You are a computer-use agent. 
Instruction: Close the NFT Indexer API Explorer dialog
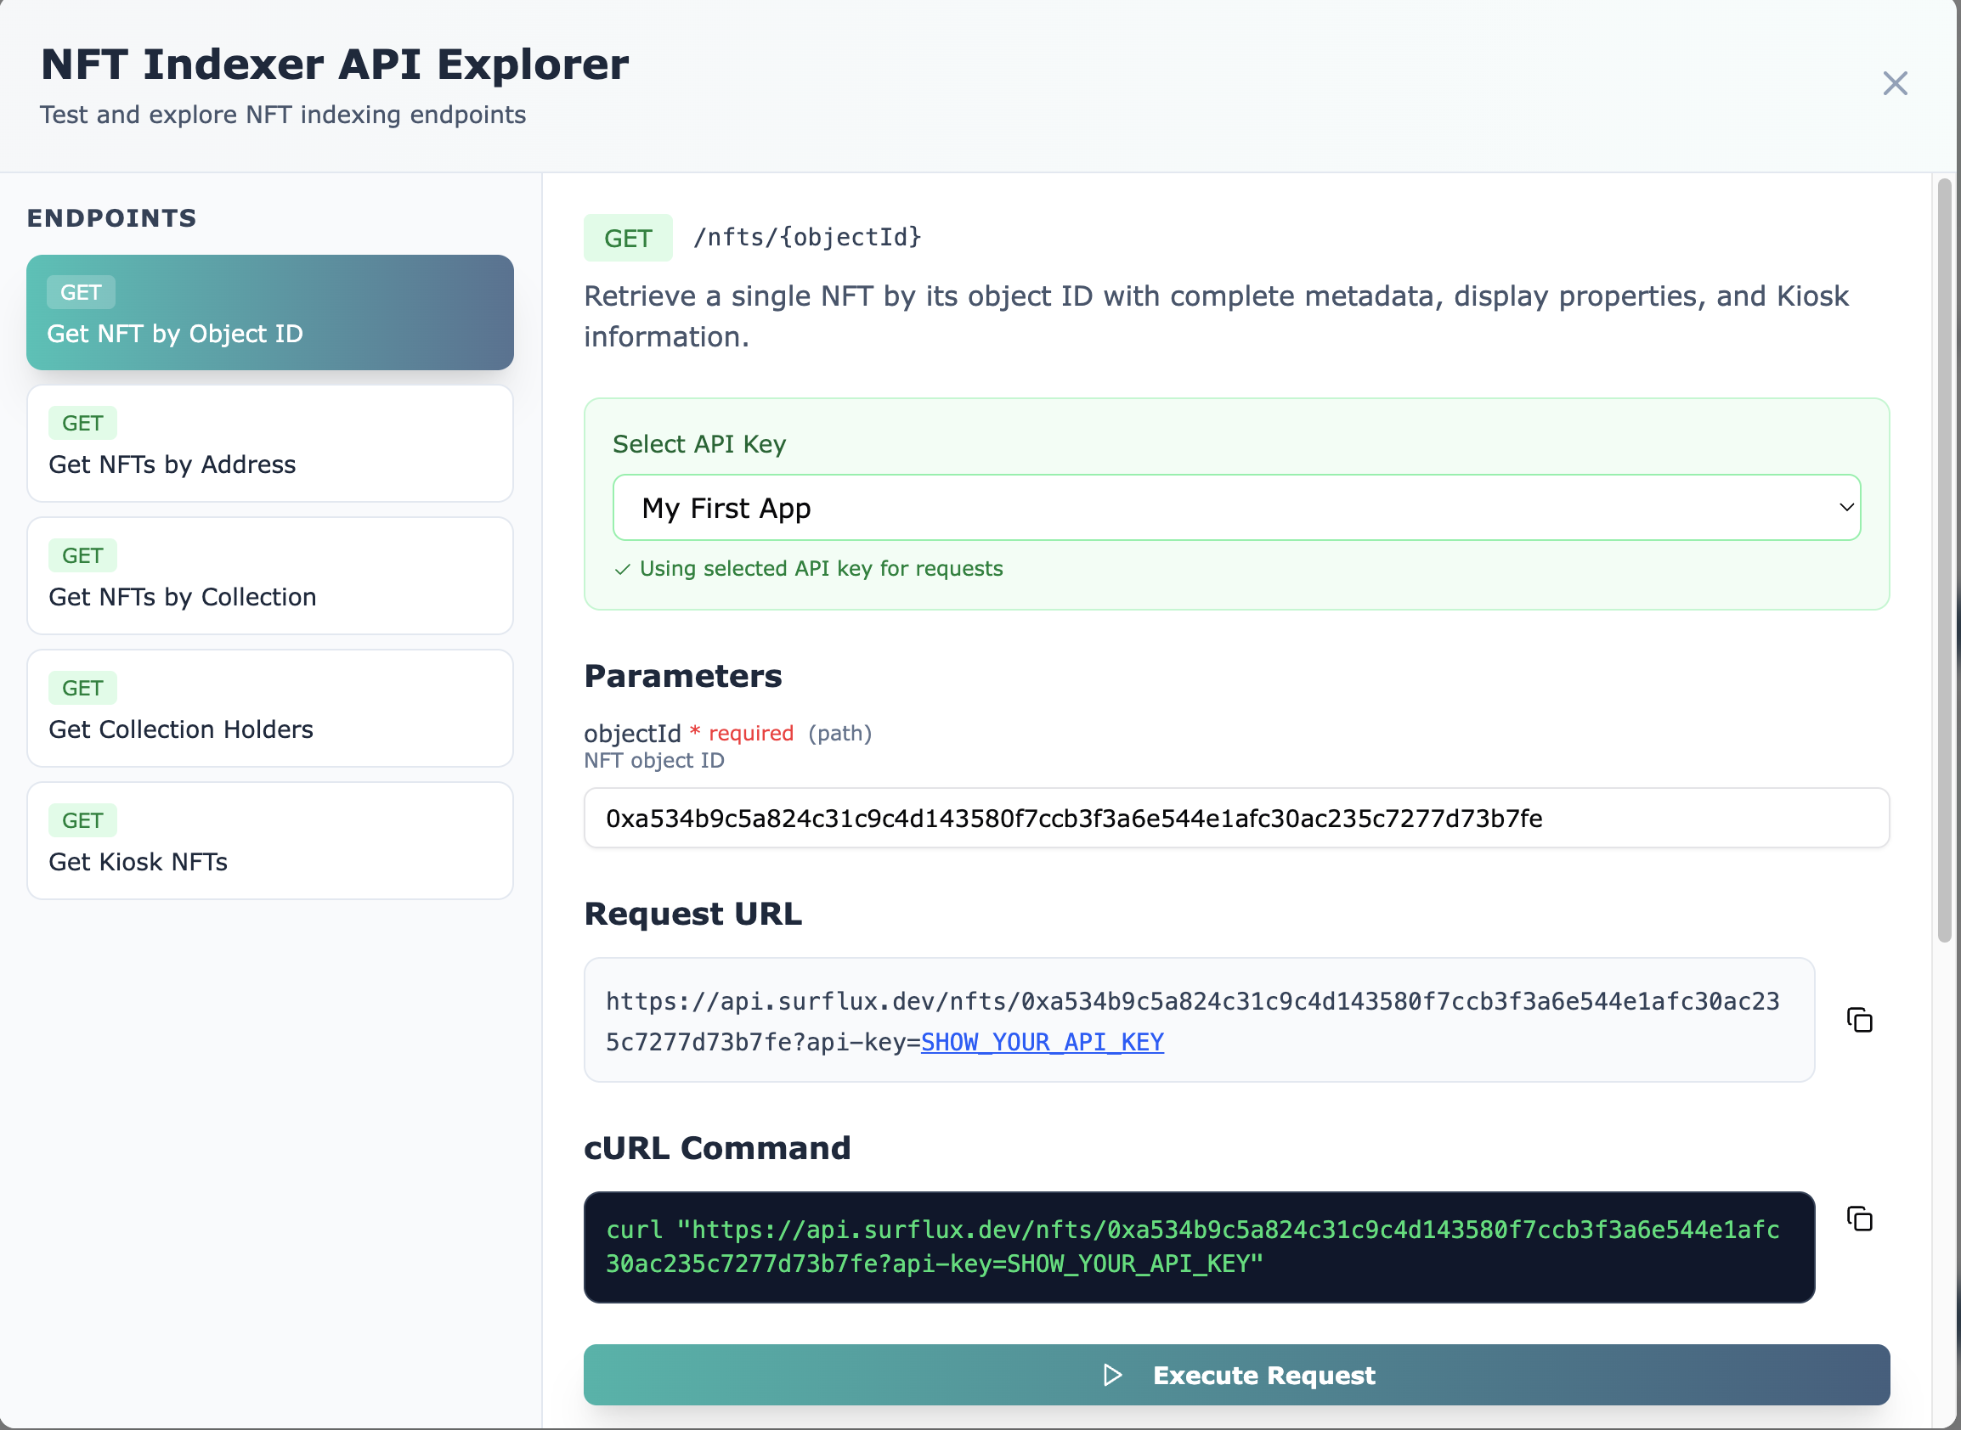click(1895, 83)
